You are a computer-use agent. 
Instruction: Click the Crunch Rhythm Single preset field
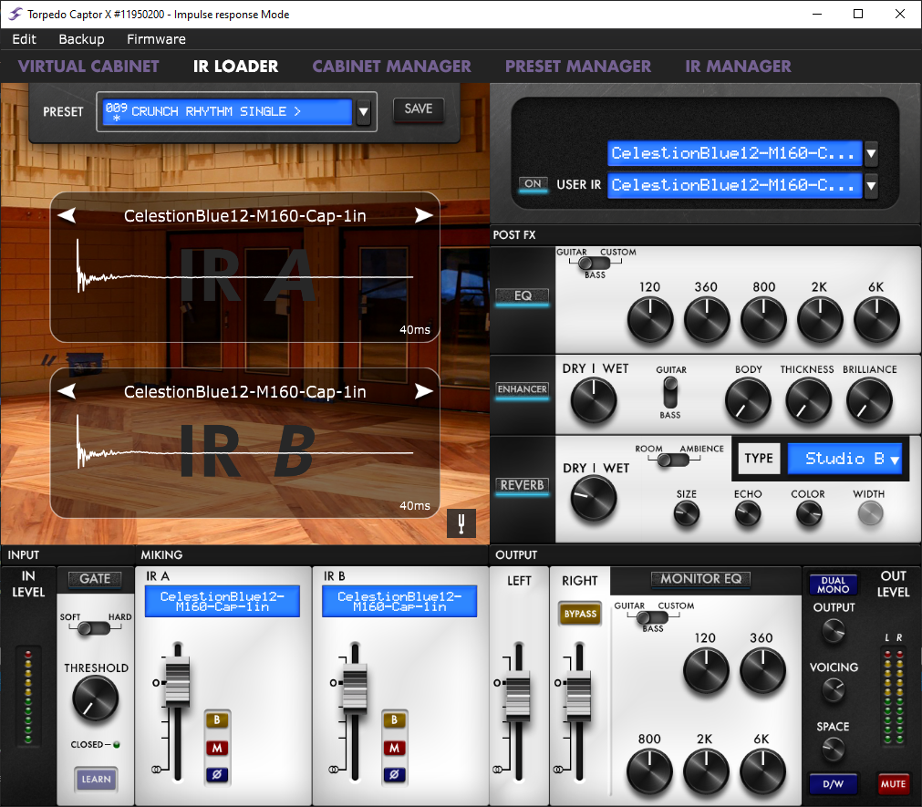[227, 111]
